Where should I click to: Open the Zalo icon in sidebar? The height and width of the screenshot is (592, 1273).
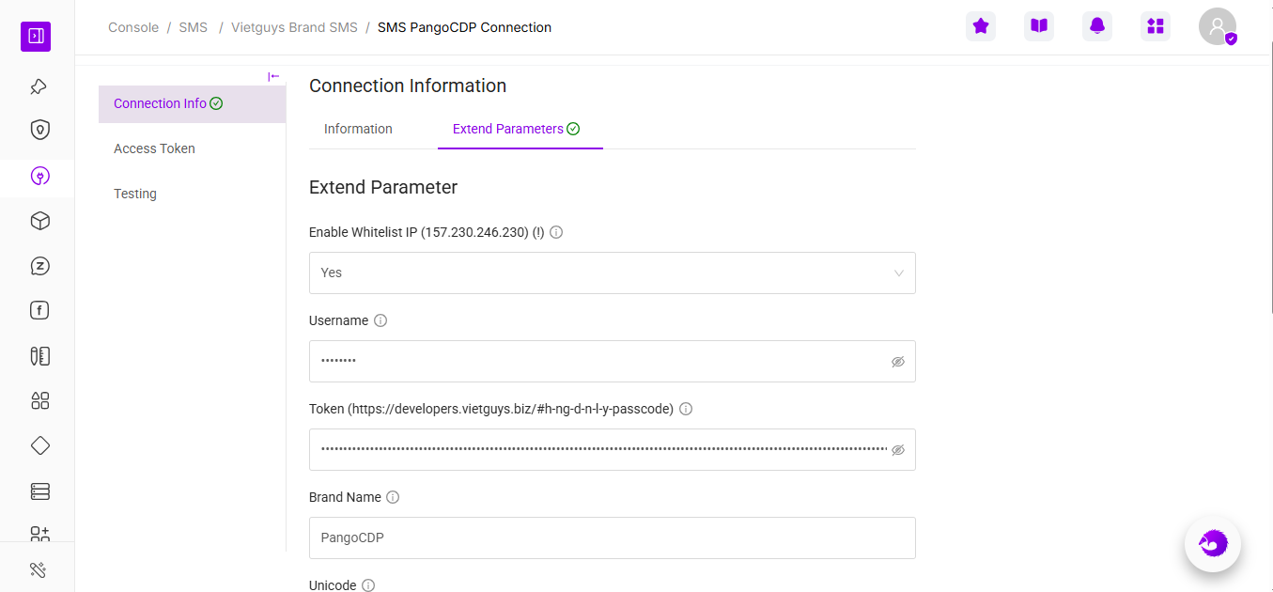tap(39, 266)
